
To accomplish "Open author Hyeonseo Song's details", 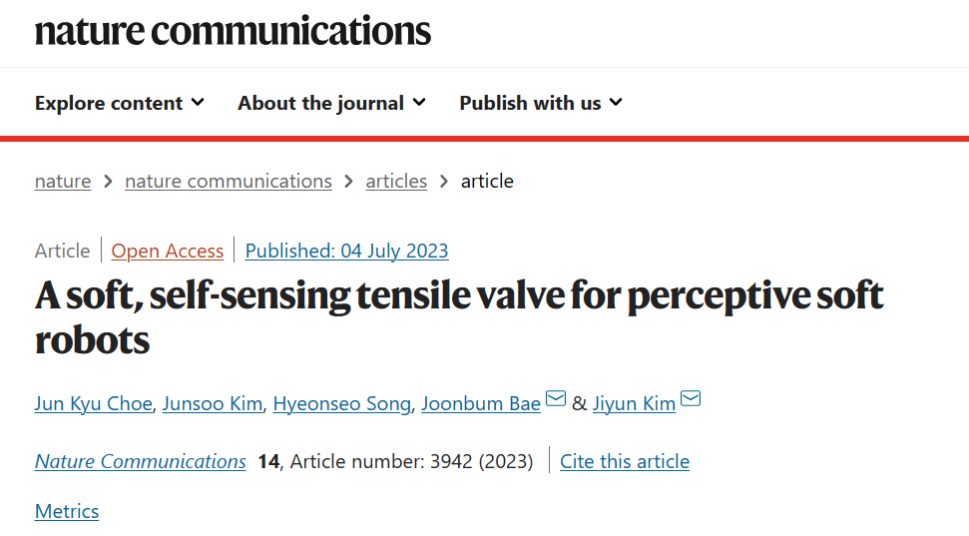I will click(341, 403).
